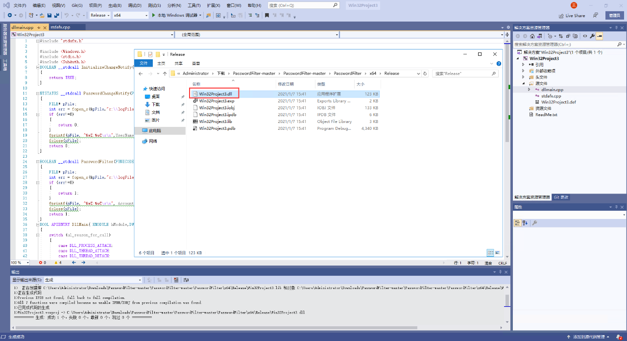Image resolution: width=627 pixels, height=341 pixels.
Task: Open the Release configuration dropdown
Action: [100, 15]
